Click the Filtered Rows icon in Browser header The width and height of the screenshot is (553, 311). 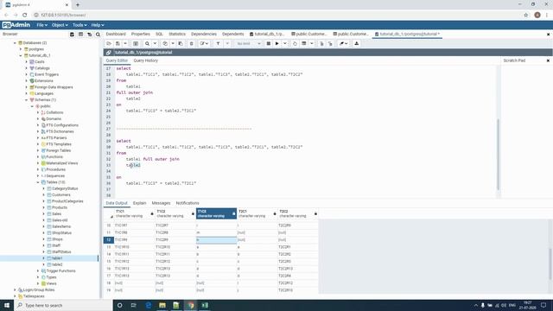[x=89, y=35]
